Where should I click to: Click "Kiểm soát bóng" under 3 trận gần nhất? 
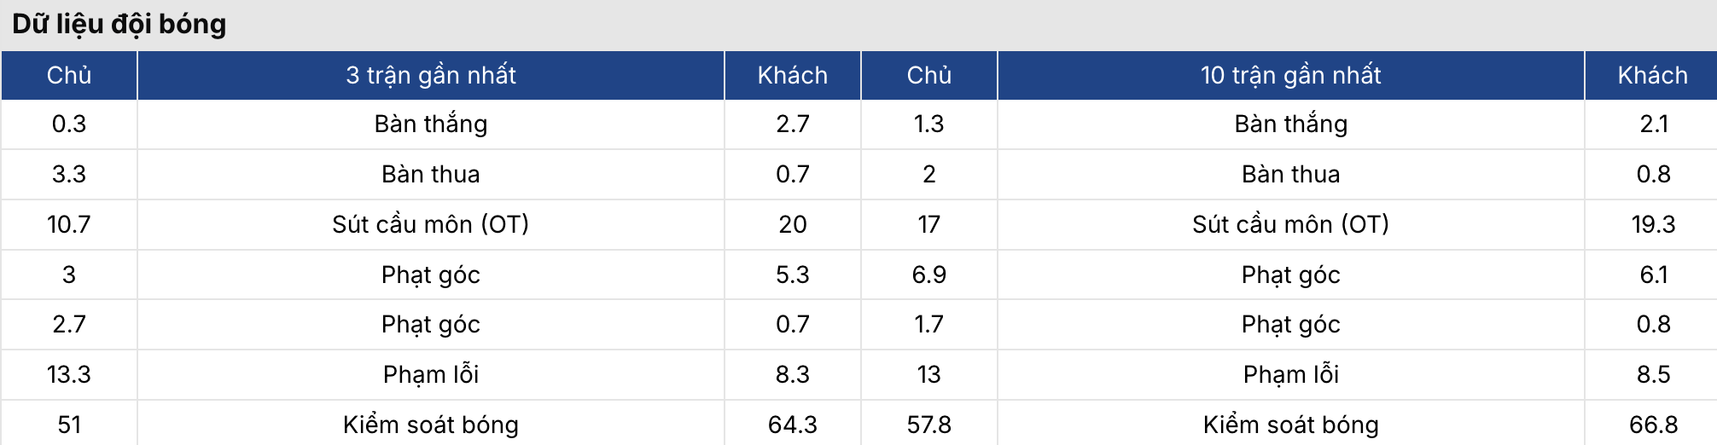click(x=431, y=425)
